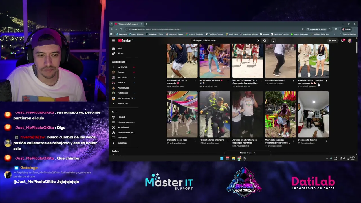Reload the page with the refresh icon
Screen dimensions: 361x203
coord(121,29)
